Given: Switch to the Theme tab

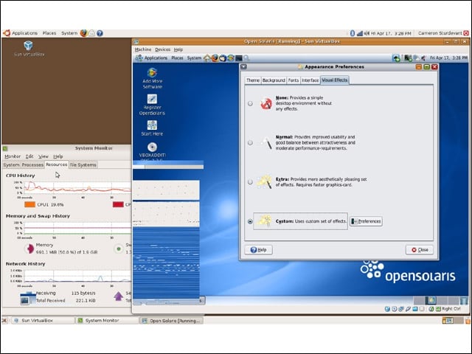Looking at the screenshot, I should (253, 80).
